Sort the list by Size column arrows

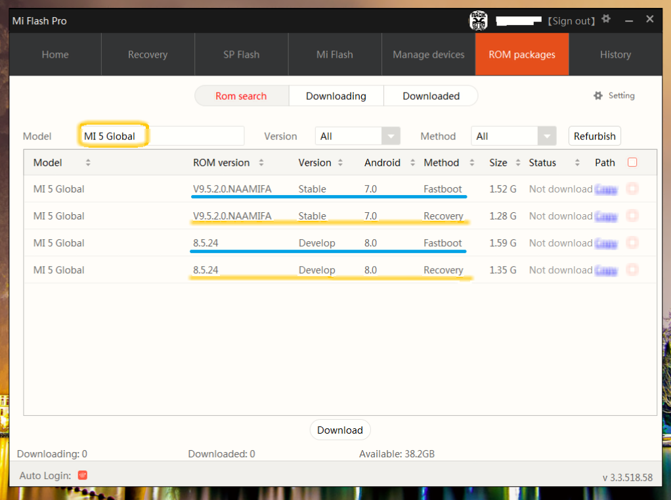point(517,163)
